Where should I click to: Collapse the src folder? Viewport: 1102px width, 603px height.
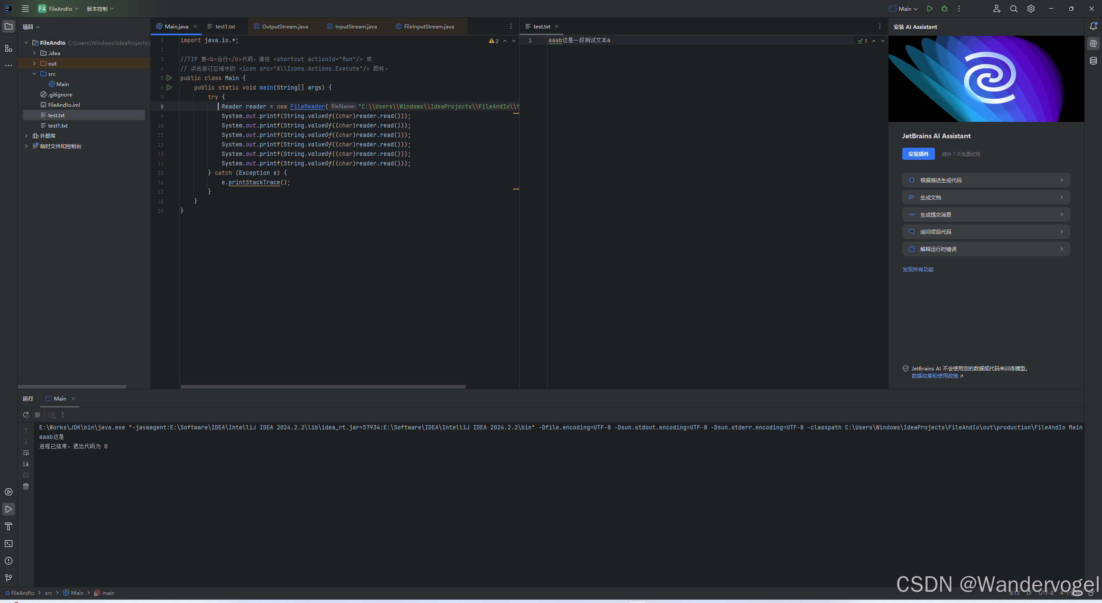pyautogui.click(x=34, y=74)
